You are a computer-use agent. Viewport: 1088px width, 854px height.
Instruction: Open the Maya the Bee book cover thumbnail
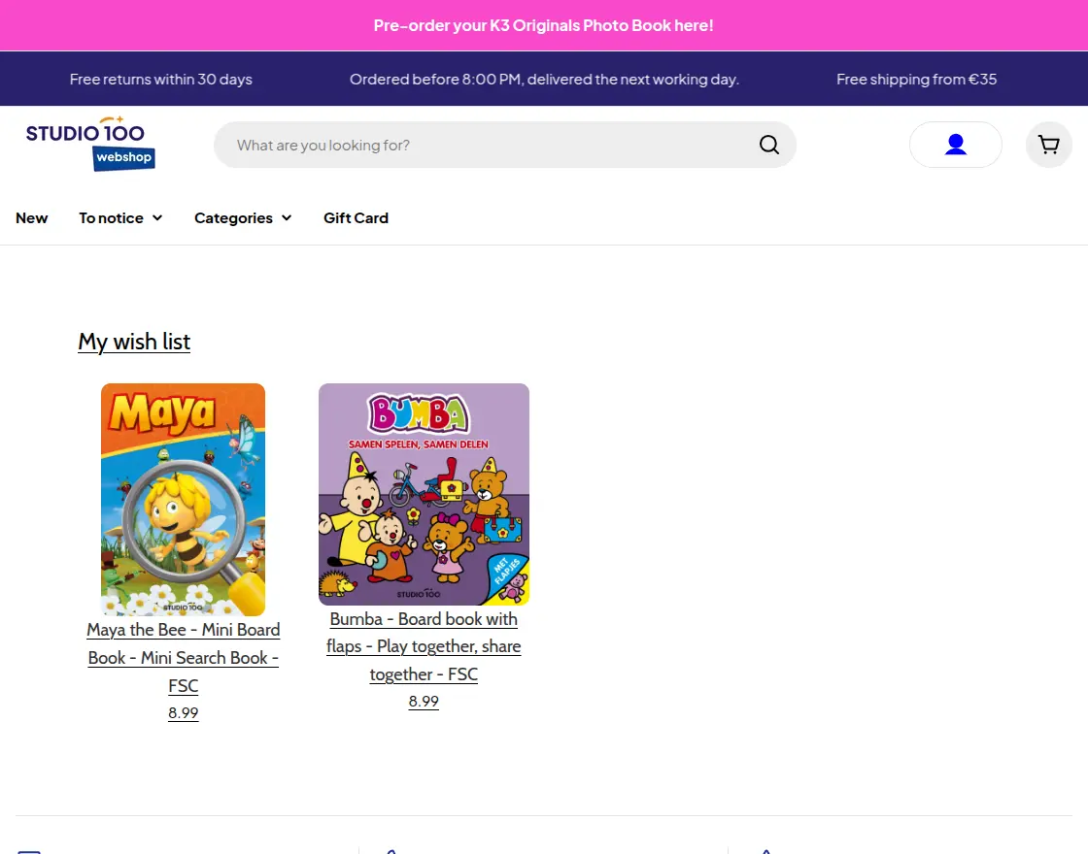tap(184, 499)
